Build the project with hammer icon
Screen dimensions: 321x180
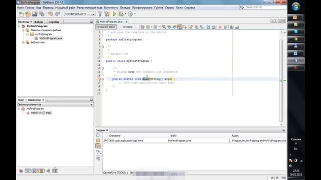coord(100,14)
